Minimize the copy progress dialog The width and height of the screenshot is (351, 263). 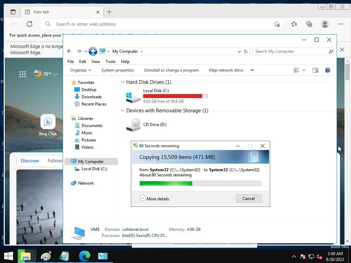pos(238,146)
